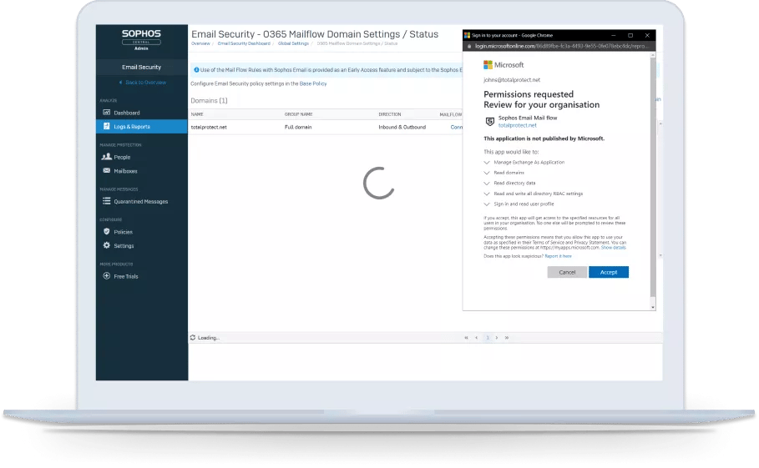The height and width of the screenshot is (468, 759).
Task: Click the Global Settings breadcrumb
Action: pos(293,43)
